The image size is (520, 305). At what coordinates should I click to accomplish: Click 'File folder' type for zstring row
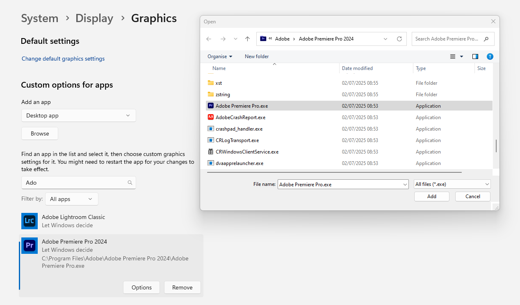coord(426,95)
